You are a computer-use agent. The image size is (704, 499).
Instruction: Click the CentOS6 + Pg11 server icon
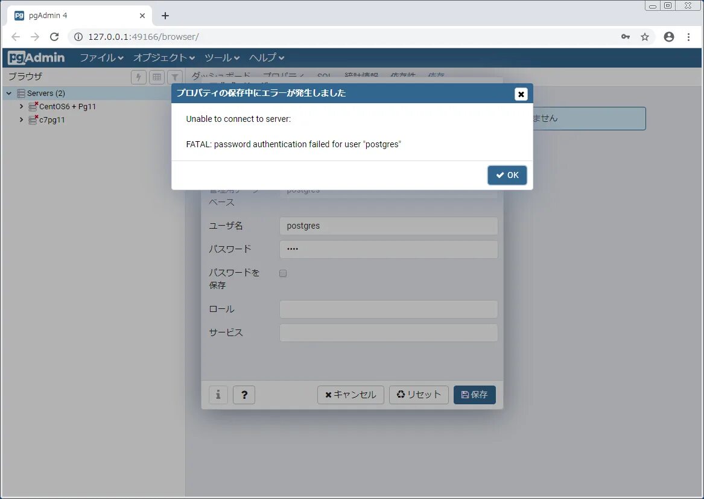click(33, 106)
